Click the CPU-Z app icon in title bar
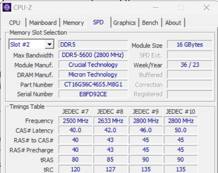Image resolution: width=218 pixels, height=173 pixels. (x=7, y=7)
